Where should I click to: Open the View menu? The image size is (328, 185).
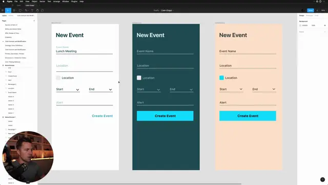(x=27, y=1)
